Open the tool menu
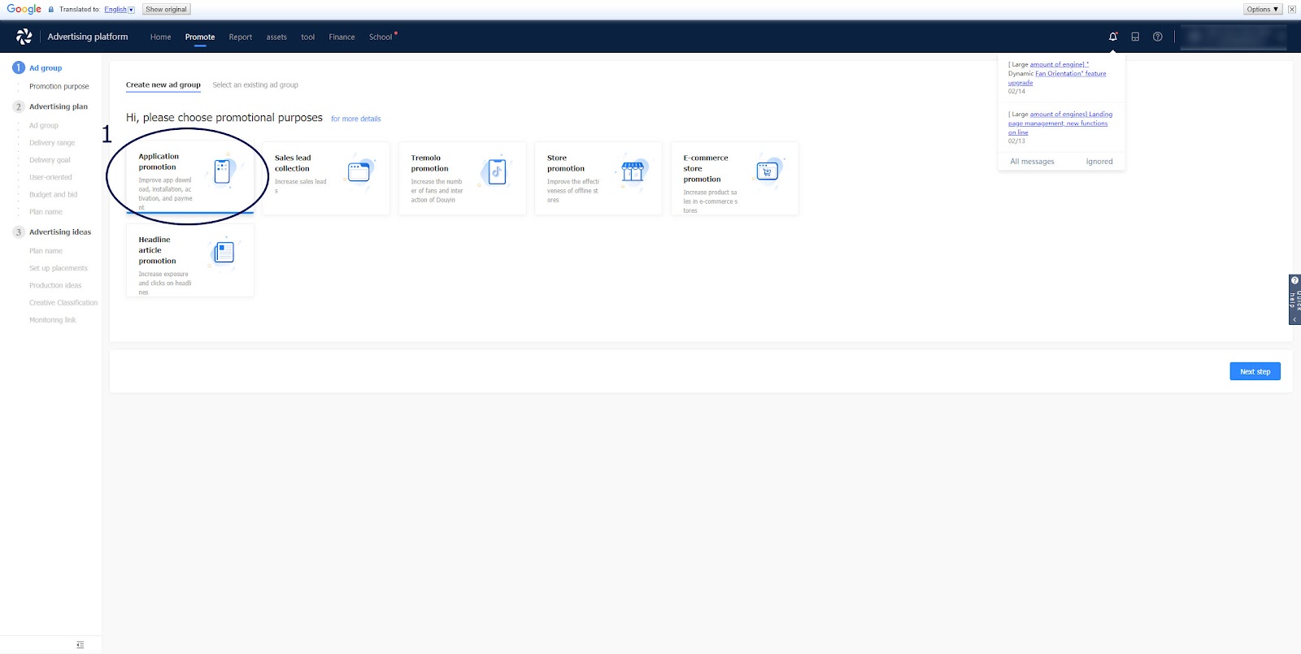This screenshot has width=1301, height=654. tap(307, 37)
